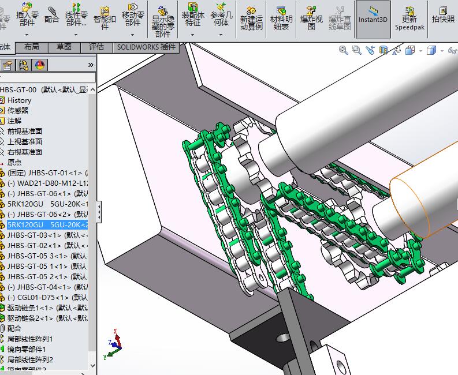Screen dimensions: 458x375
Task: Select 右视基准面 plane
Action: (x=24, y=152)
